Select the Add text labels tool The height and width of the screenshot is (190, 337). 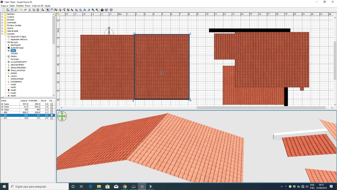pos(72,10)
